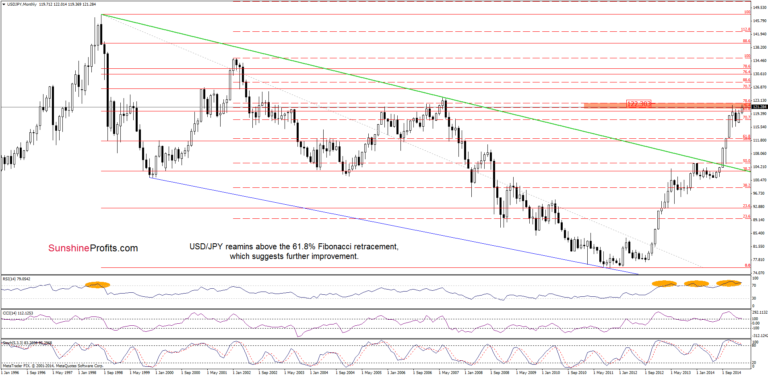Click the 1 Sep 1996 date label
The width and height of the screenshot is (768, 376).
[x=36, y=373]
